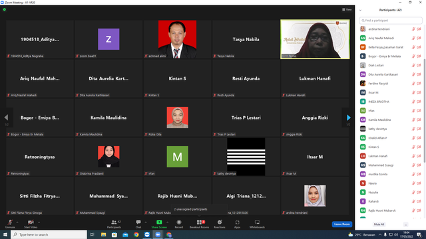
Task: Click Windows taskbar search box
Action: [49, 234]
